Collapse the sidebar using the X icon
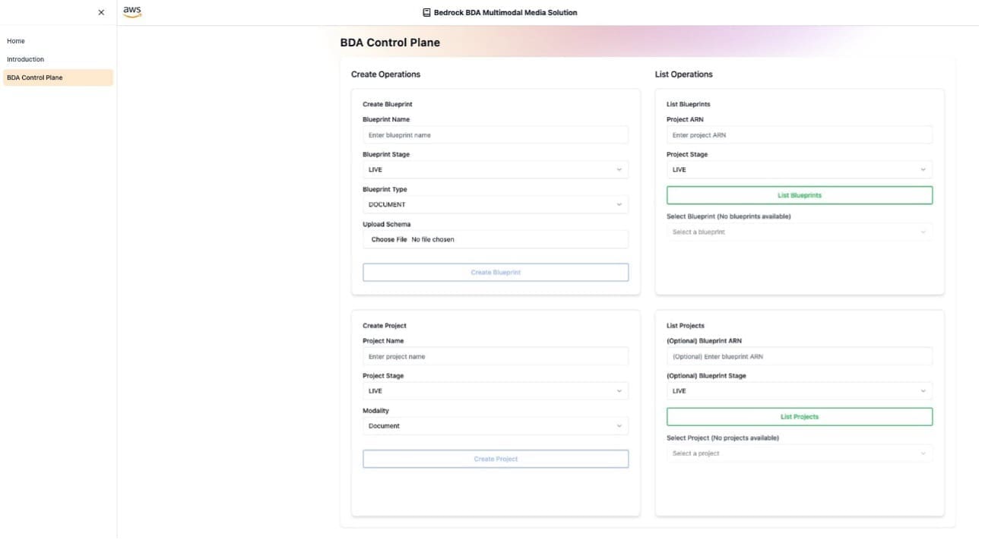 coord(100,12)
